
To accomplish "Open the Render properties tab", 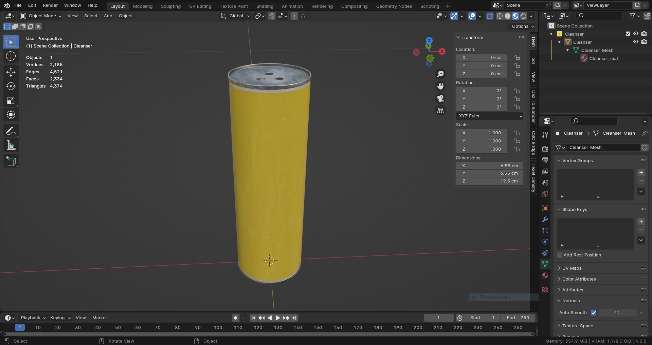I will tap(545, 149).
